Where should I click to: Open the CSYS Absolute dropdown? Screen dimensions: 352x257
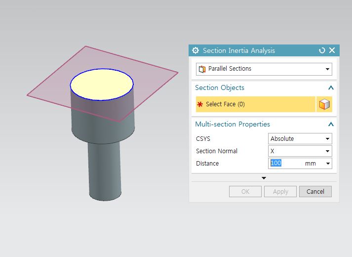327,139
